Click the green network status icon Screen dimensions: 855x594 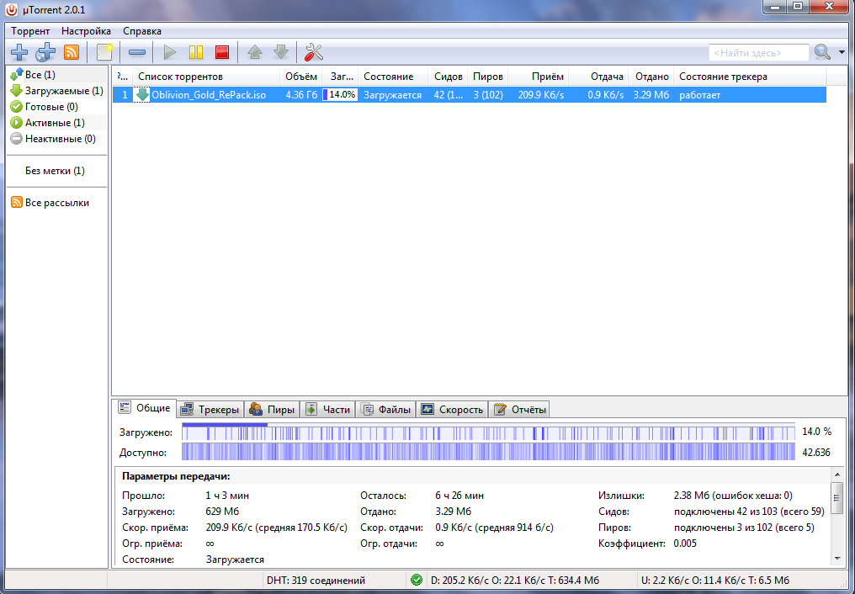(x=417, y=580)
